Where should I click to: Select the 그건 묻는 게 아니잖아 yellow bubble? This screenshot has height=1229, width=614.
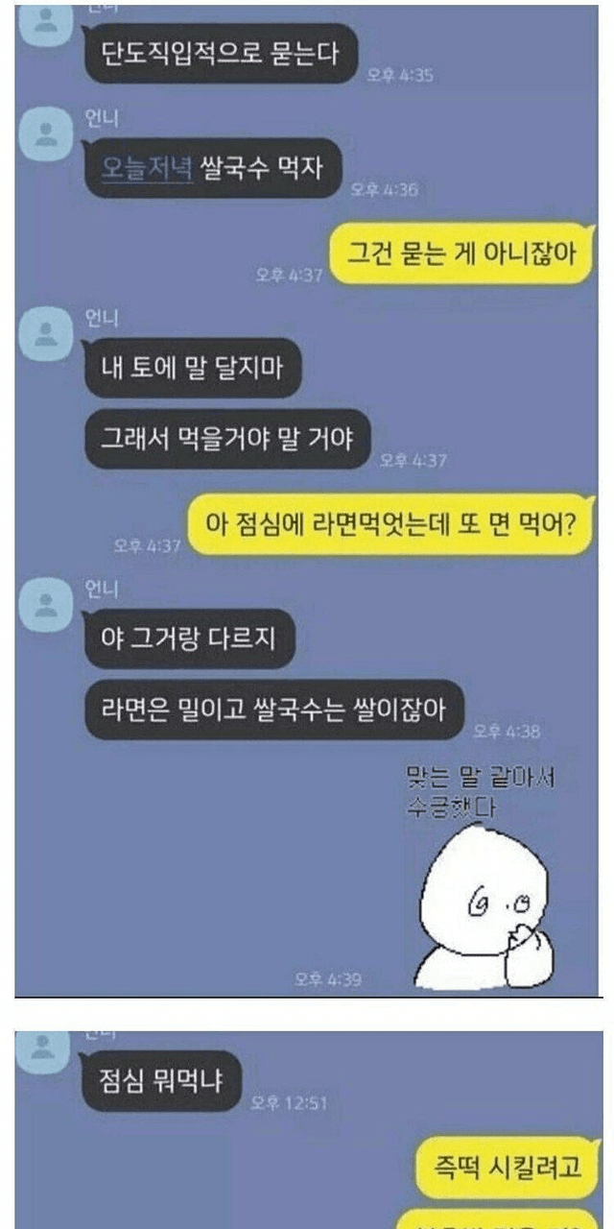(460, 253)
